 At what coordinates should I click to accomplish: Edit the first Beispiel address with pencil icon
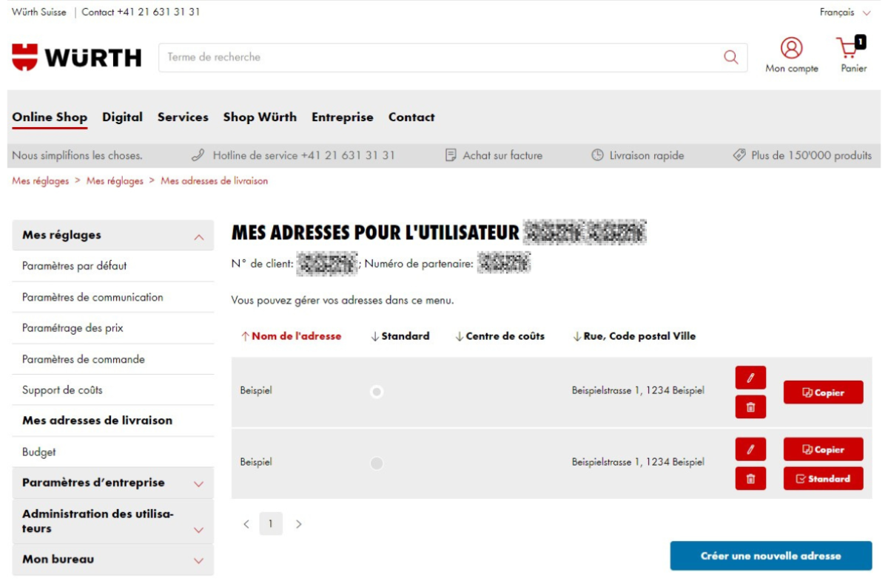750,378
